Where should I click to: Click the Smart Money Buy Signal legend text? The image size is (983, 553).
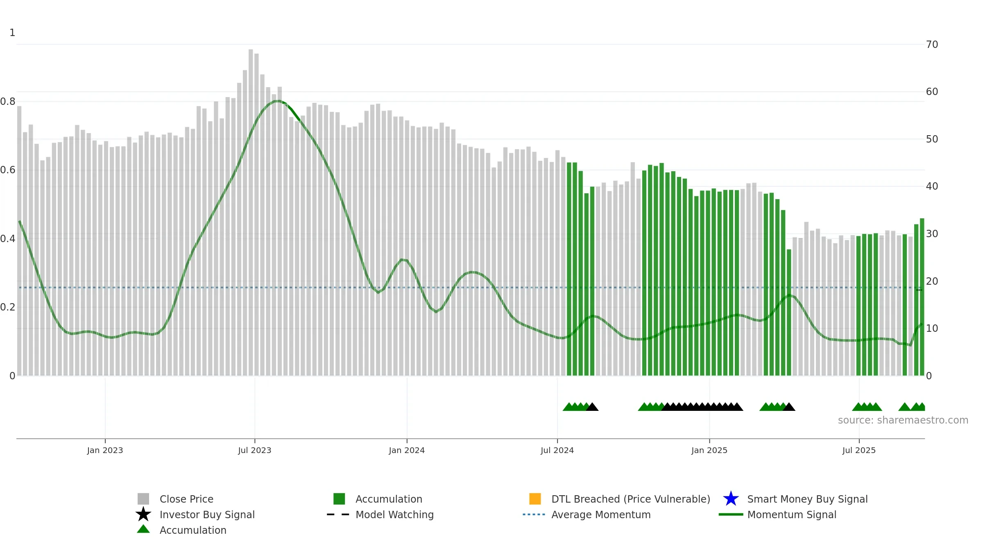807,499
